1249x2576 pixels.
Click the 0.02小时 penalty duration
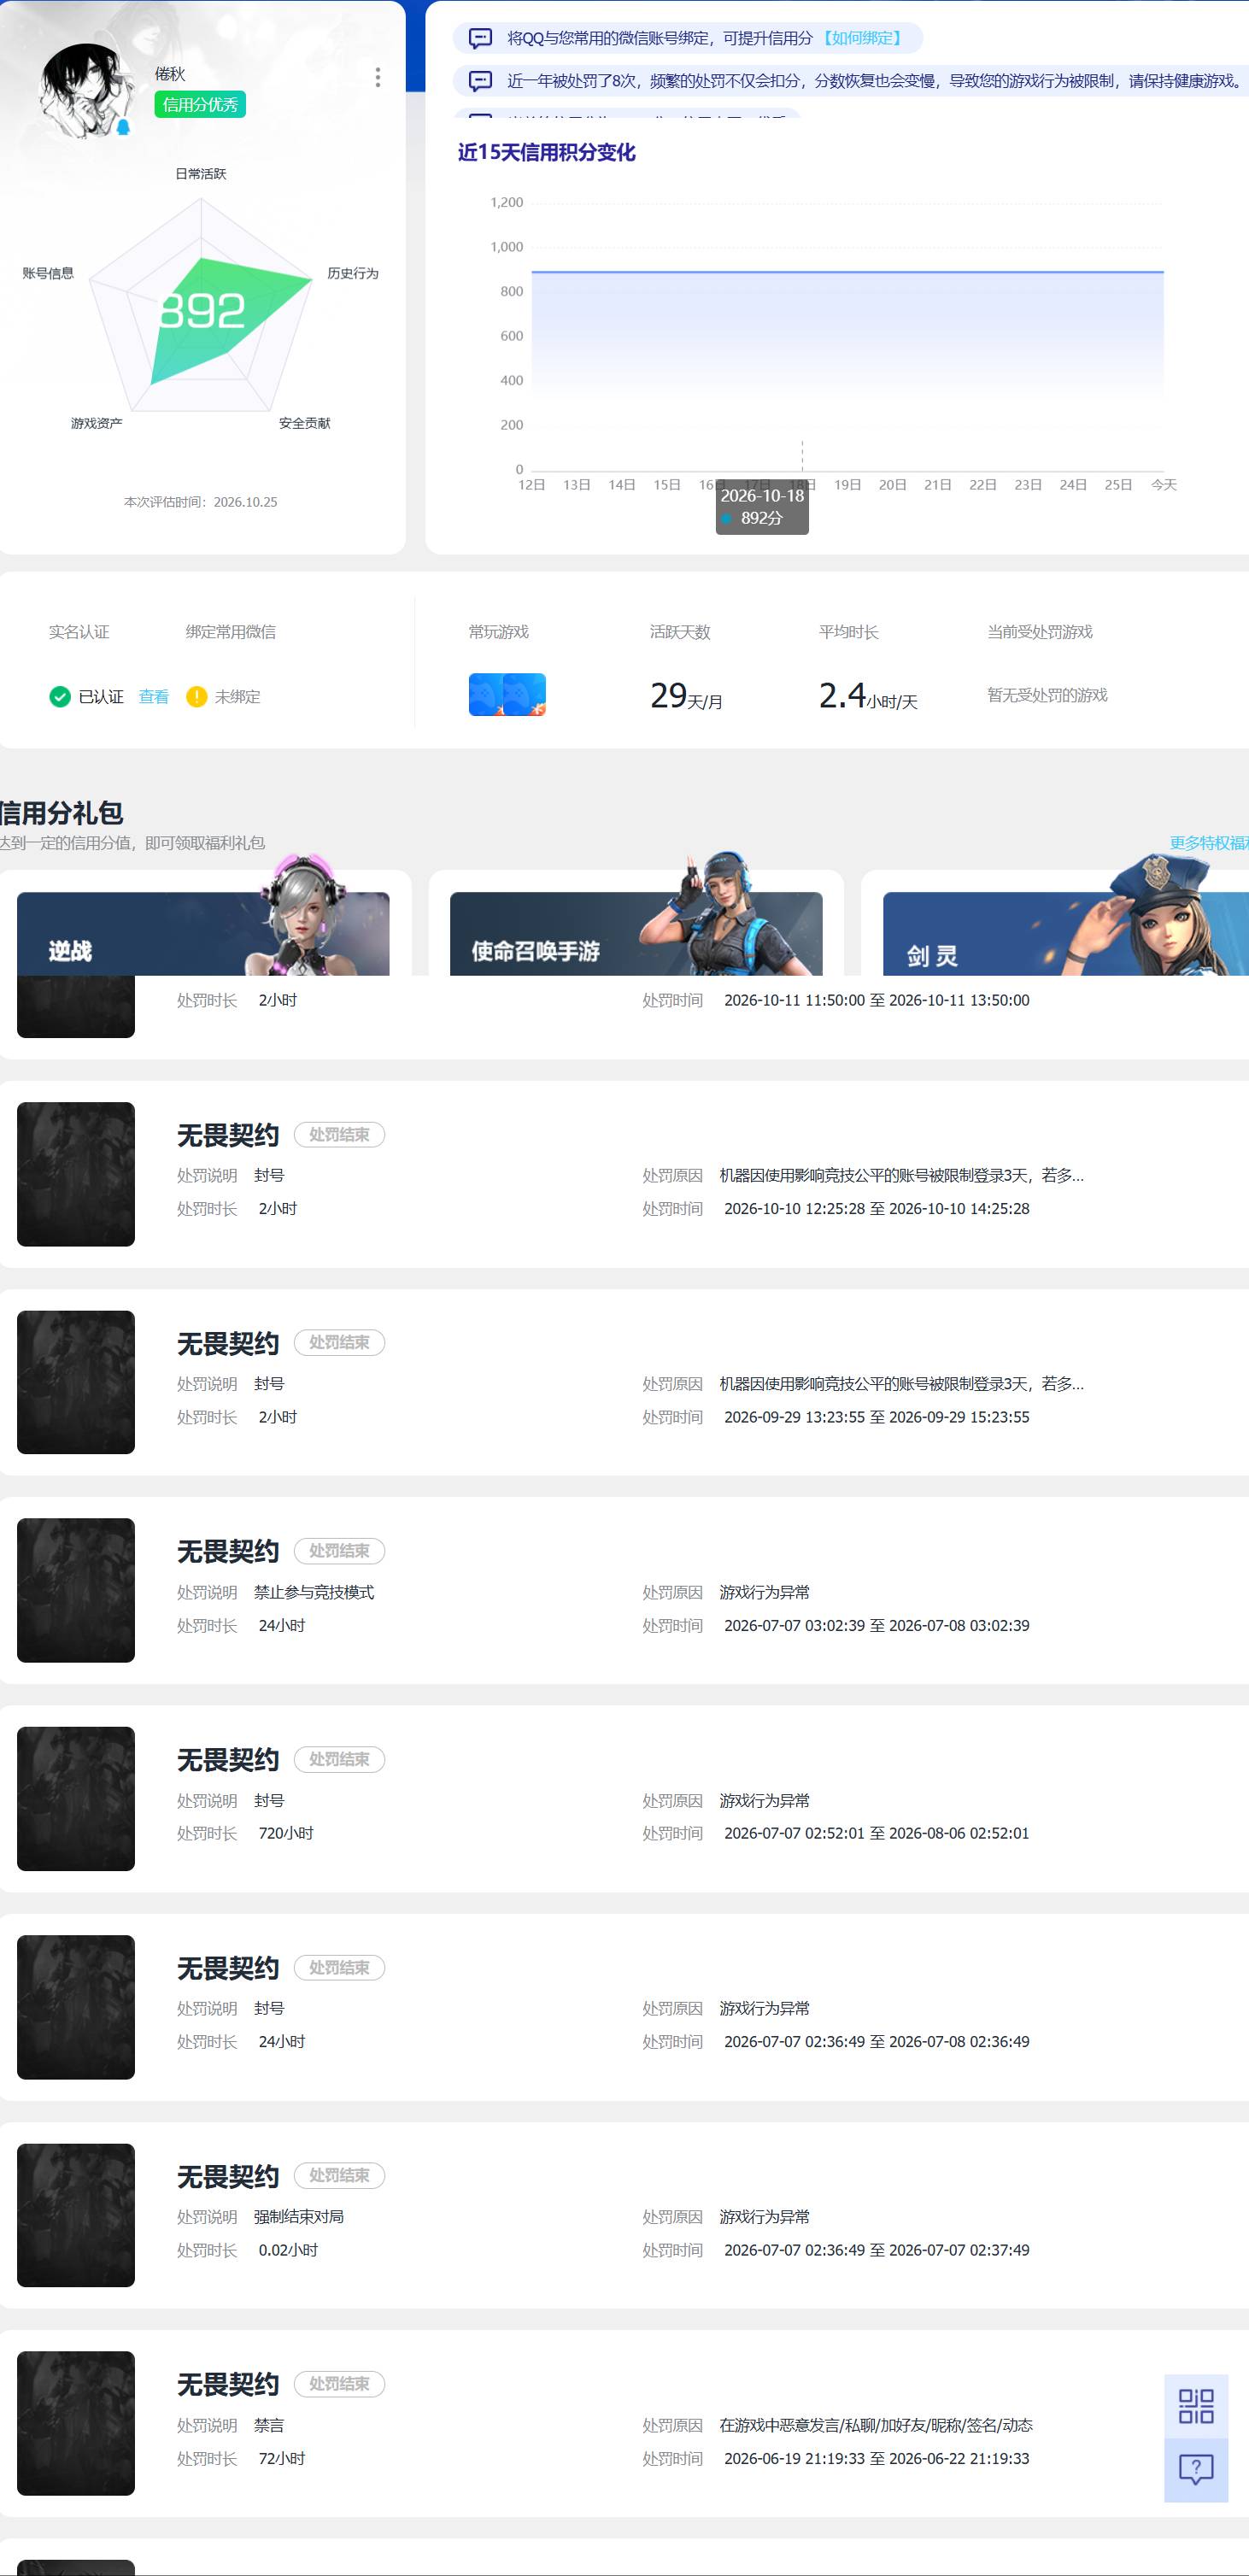pyautogui.click(x=288, y=2250)
